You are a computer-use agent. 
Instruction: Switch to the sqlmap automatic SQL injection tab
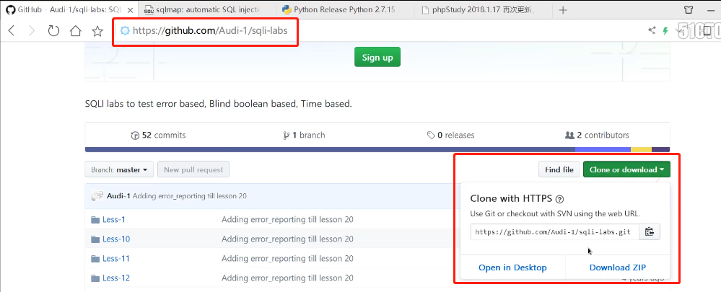[x=207, y=9]
